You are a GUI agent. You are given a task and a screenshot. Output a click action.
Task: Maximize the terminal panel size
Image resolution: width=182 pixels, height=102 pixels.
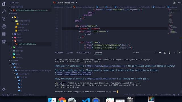pos(174,53)
